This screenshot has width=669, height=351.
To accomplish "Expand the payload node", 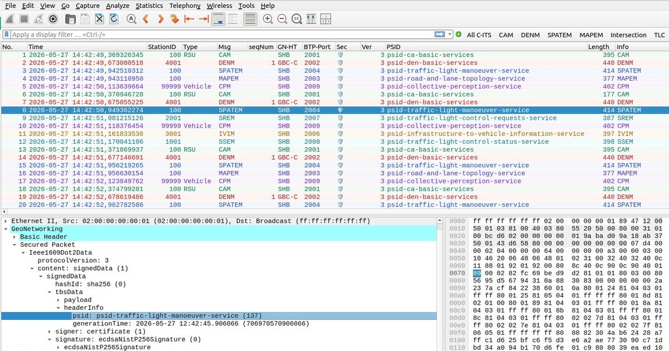I will (x=59, y=300).
